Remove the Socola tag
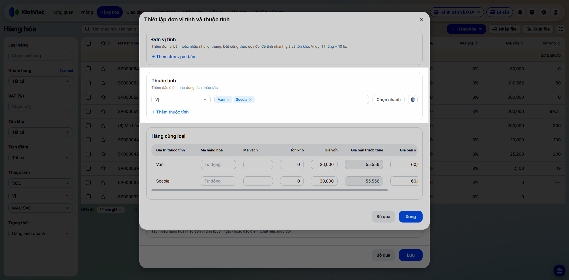 (x=250, y=100)
